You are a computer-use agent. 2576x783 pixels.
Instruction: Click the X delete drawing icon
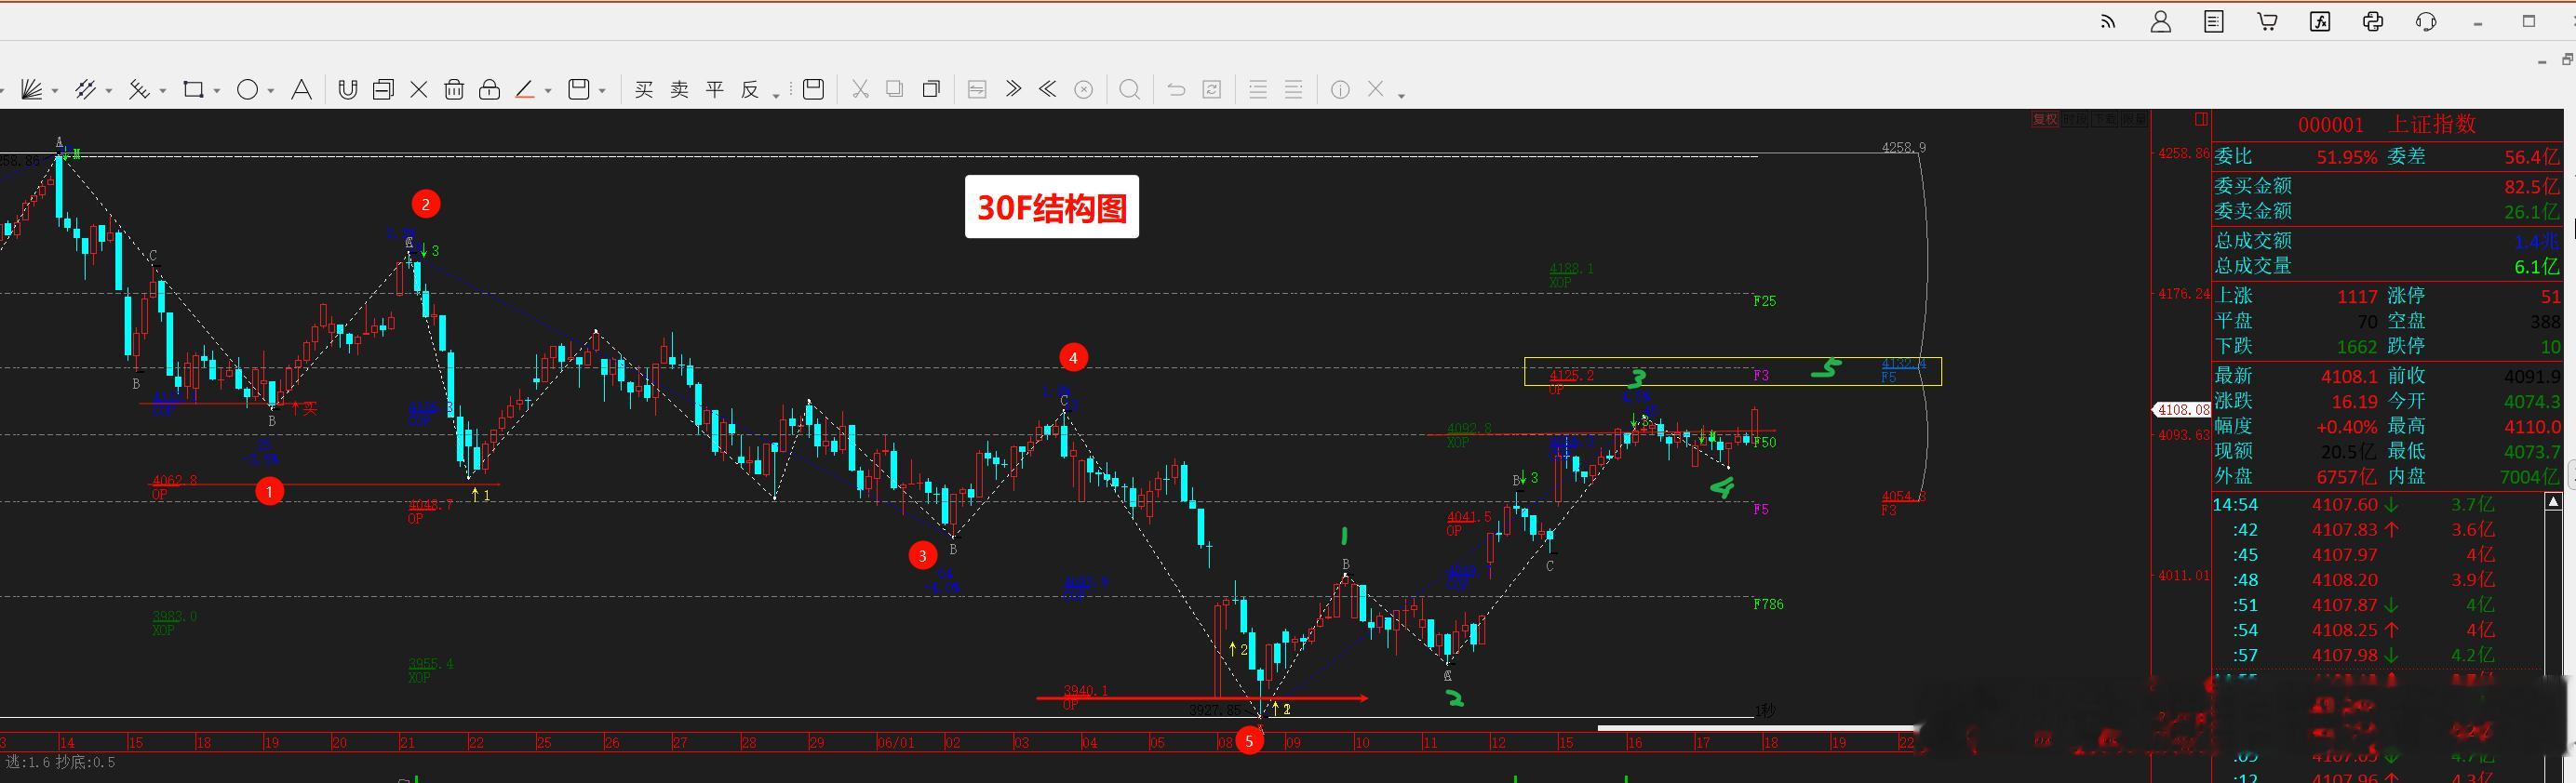[x=419, y=90]
